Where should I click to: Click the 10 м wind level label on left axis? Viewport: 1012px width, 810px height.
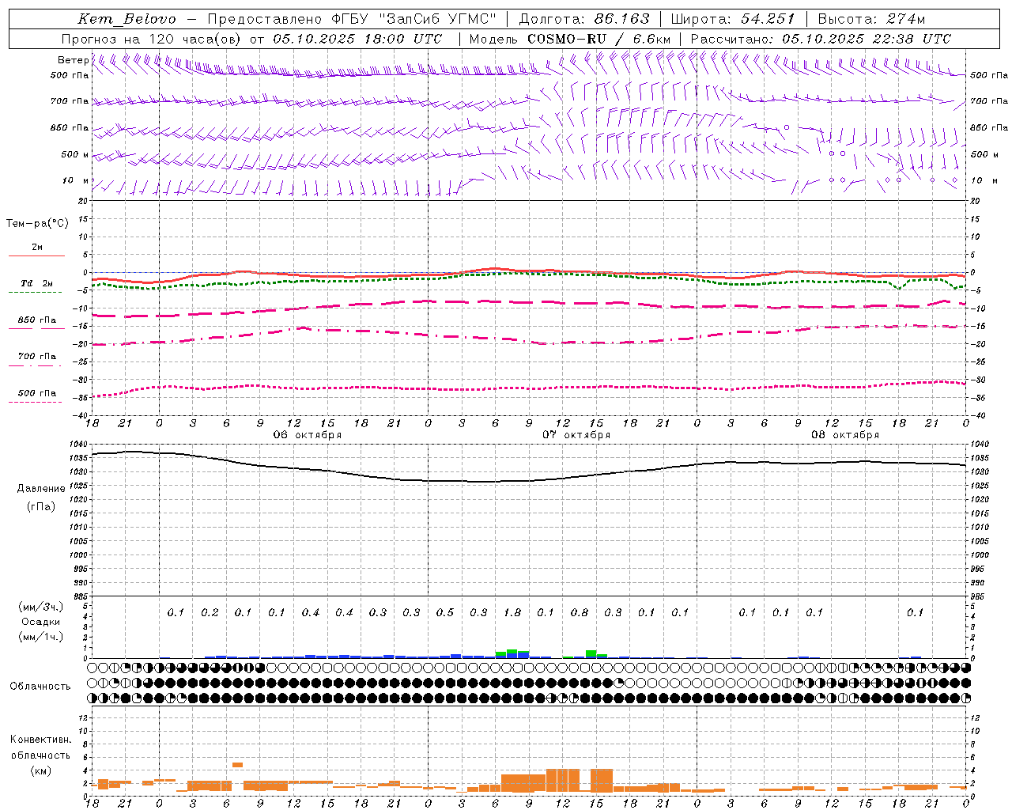tap(75, 180)
